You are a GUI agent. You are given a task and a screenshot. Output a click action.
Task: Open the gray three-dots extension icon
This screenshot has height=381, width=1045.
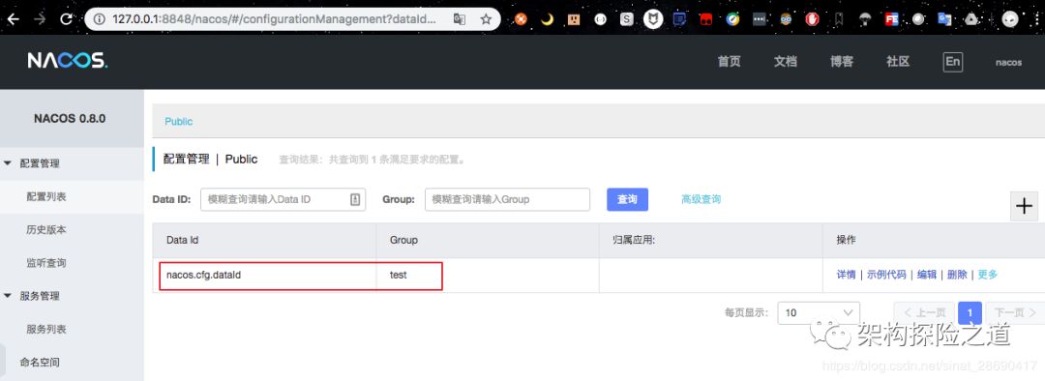pyautogui.click(x=759, y=19)
